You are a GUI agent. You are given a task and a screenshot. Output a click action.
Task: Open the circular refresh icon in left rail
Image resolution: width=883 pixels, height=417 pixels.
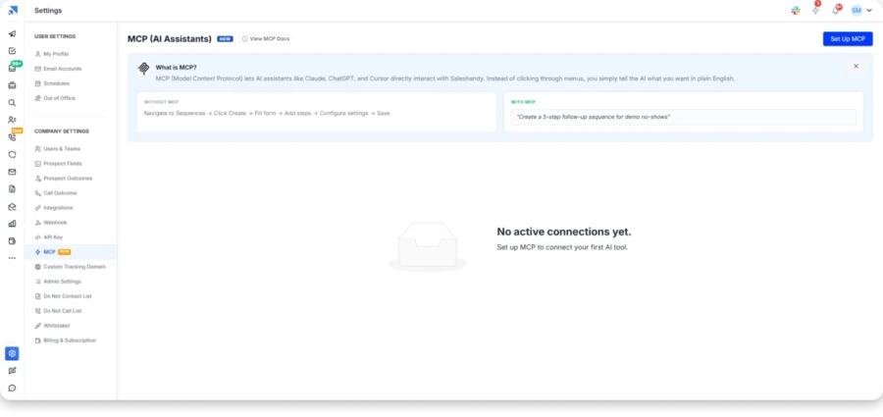click(x=13, y=154)
